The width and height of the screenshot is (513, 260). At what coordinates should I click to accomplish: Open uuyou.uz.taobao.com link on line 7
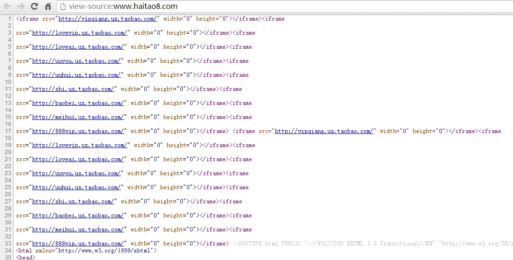point(76,61)
